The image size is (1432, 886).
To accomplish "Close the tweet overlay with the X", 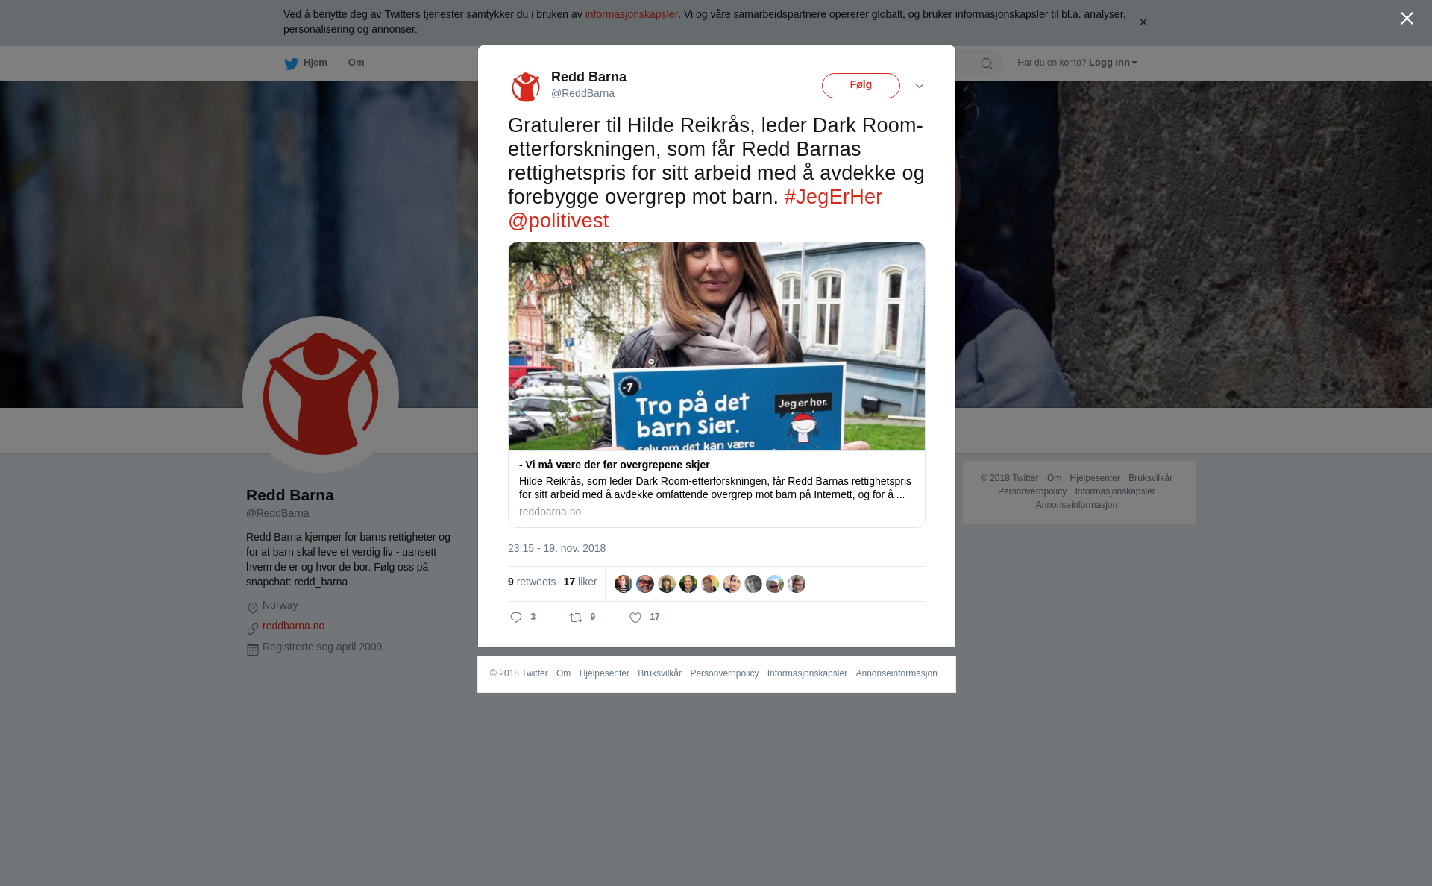I will pos(1407,19).
